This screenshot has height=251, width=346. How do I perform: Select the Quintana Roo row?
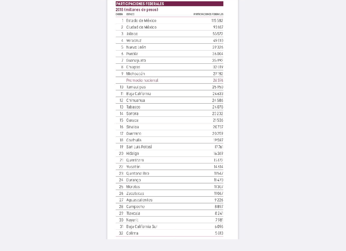click(x=169, y=174)
